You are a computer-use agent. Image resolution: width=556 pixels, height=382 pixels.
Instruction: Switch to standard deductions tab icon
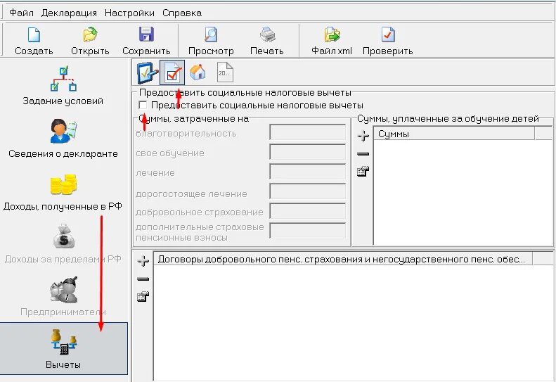point(146,72)
